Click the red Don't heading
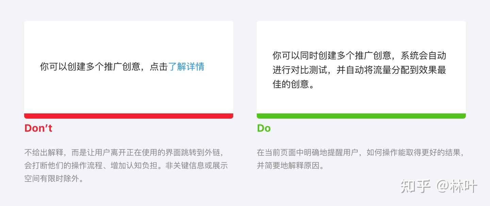The image size is (490, 206). coord(38,128)
